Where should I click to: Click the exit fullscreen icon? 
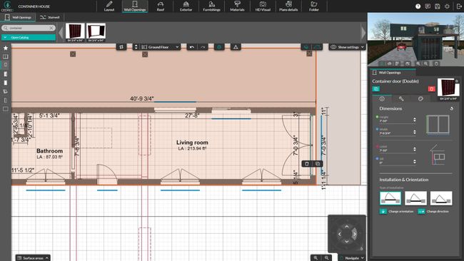(447, 6)
